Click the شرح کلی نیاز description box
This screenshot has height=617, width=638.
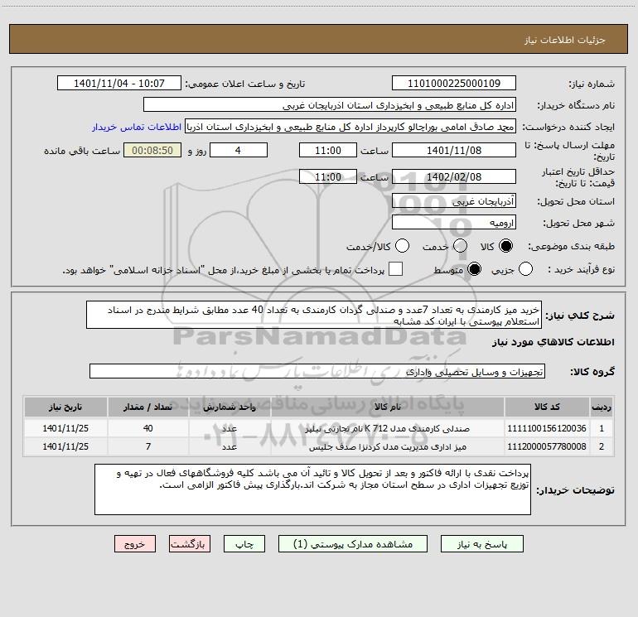pos(314,316)
